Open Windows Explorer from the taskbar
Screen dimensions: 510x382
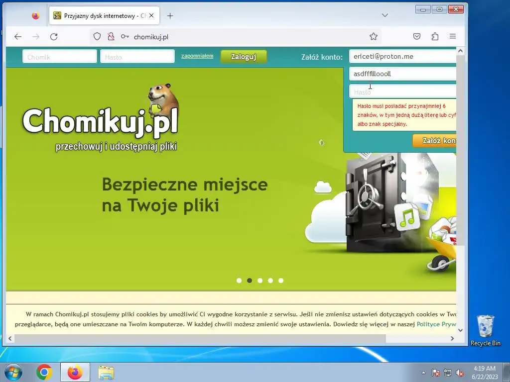click(106, 373)
